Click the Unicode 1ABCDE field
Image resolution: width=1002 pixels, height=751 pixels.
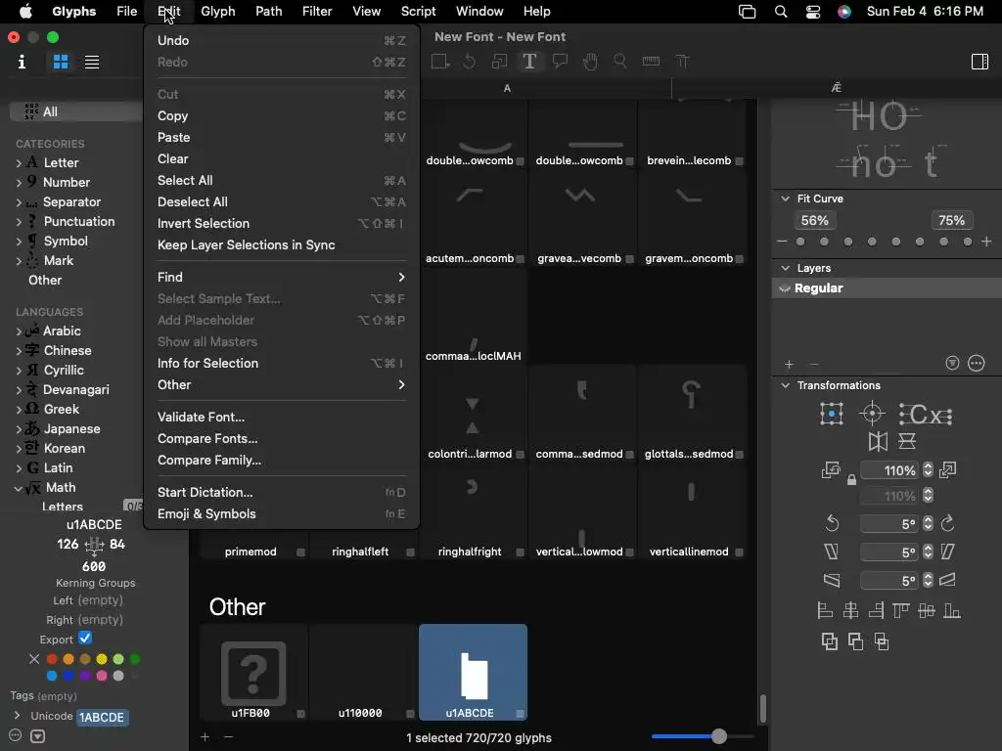[x=102, y=717]
